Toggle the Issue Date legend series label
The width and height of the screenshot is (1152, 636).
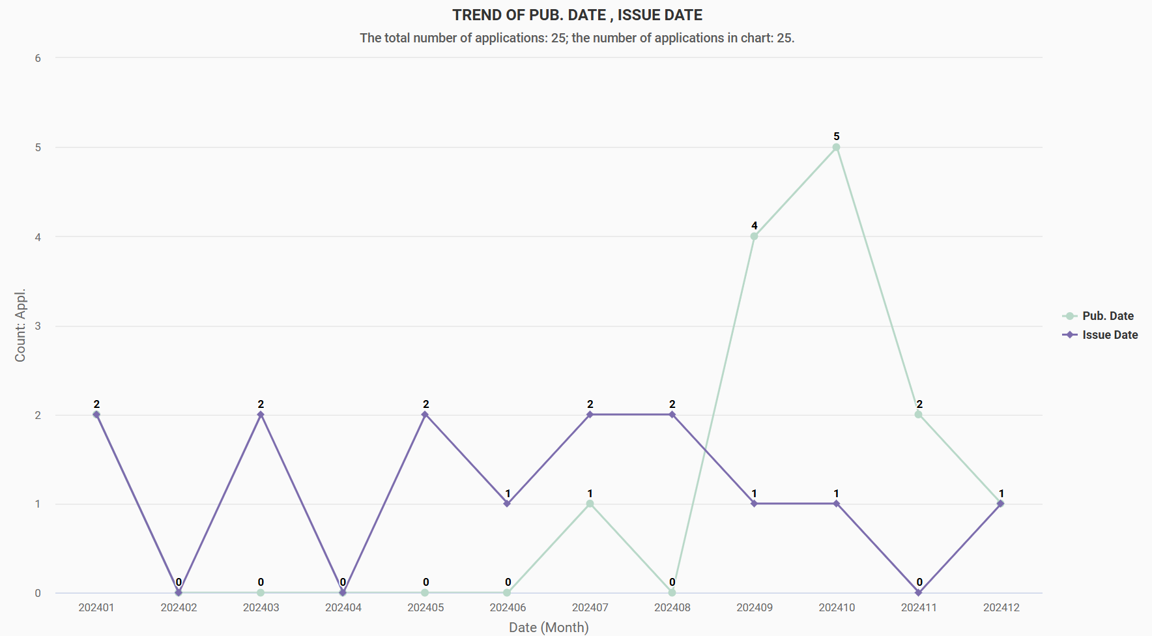1110,335
